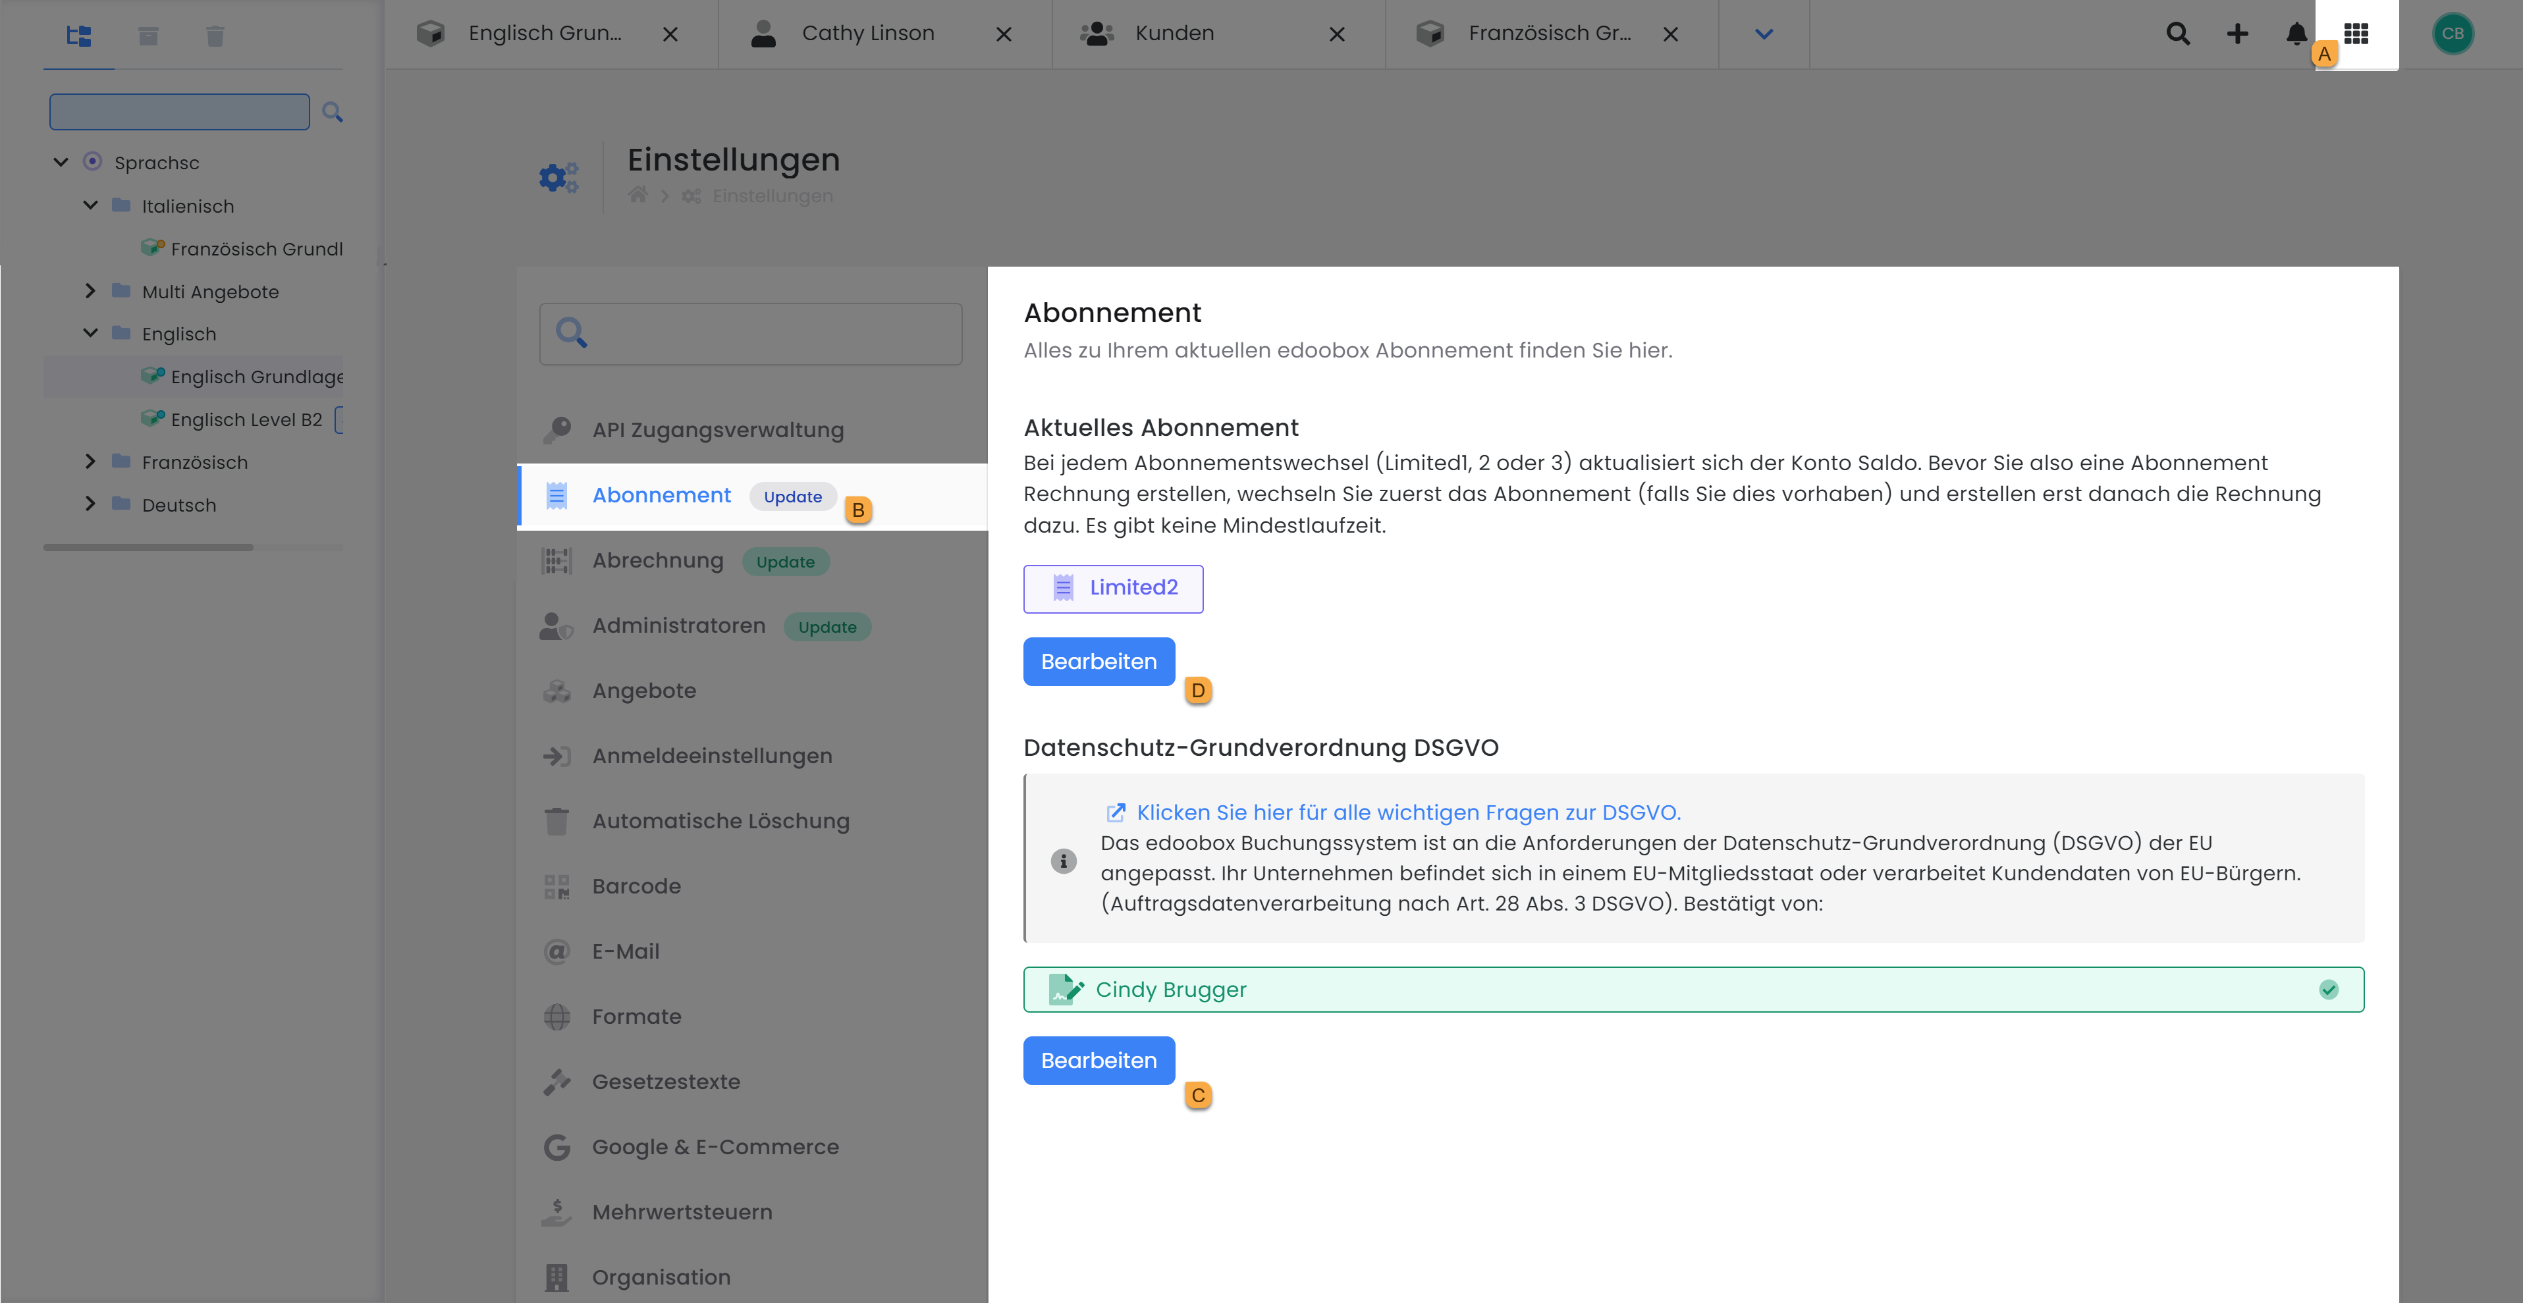Select tree structure view icon in sidebar
The width and height of the screenshot is (2523, 1303).
click(78, 36)
